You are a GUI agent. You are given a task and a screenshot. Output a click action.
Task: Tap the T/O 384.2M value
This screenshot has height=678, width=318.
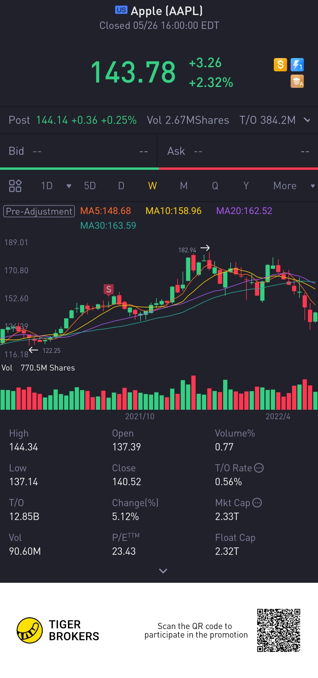click(x=267, y=120)
